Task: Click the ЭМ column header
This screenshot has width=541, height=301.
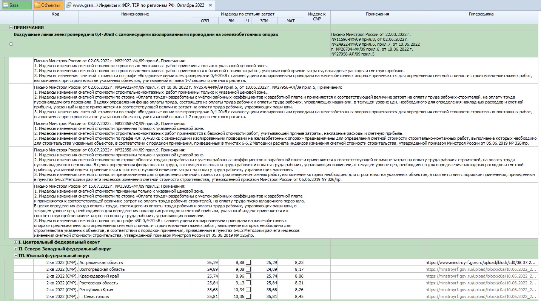Action: point(231,21)
